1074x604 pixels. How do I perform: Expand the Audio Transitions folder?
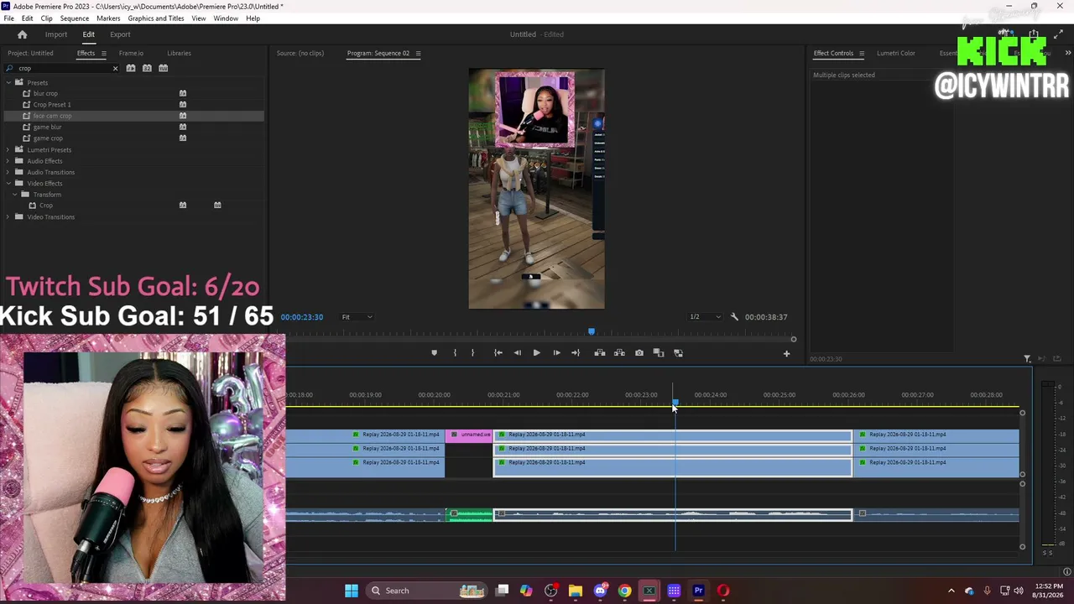[x=8, y=172]
